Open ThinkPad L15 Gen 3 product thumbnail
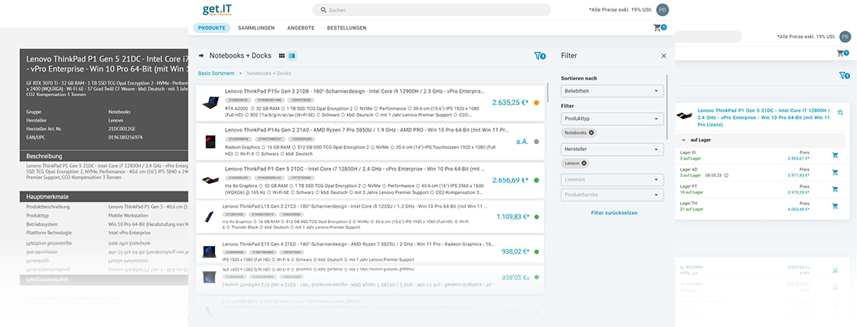 pos(210,217)
